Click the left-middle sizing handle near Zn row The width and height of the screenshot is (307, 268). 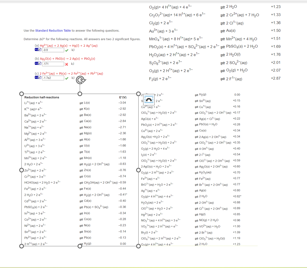coord(21,170)
